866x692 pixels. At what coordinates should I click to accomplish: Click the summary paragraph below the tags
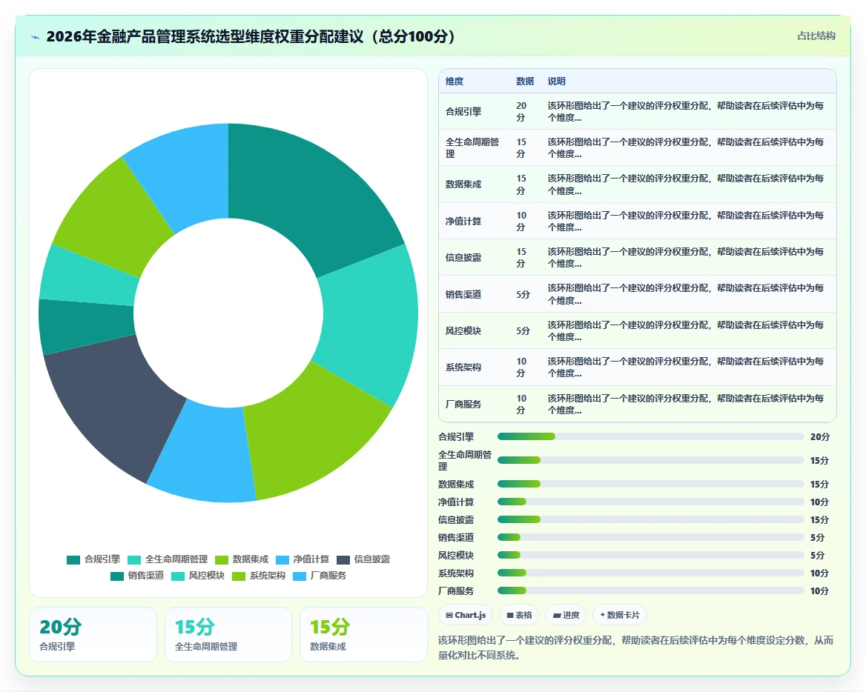[x=635, y=648]
